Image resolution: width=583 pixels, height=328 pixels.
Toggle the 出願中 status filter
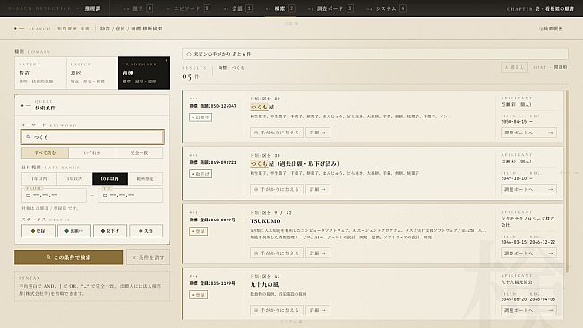pos(74,231)
